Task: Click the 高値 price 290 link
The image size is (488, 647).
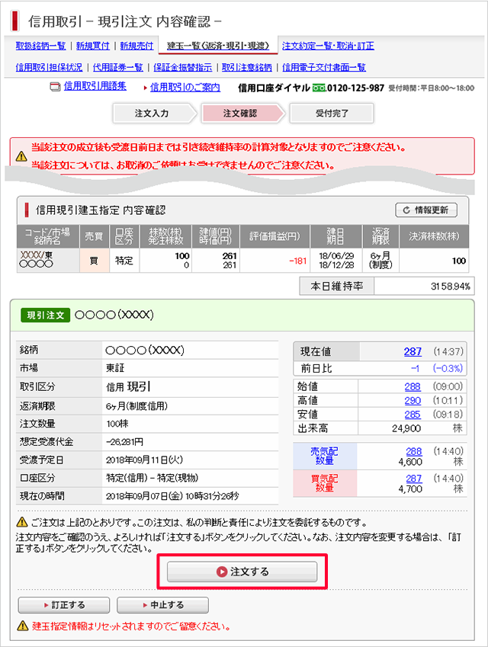Action: point(413,400)
